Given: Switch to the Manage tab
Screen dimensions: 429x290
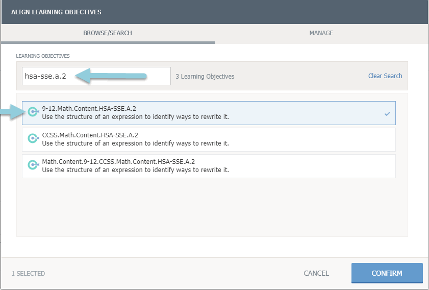Looking at the screenshot, I should click(x=321, y=33).
